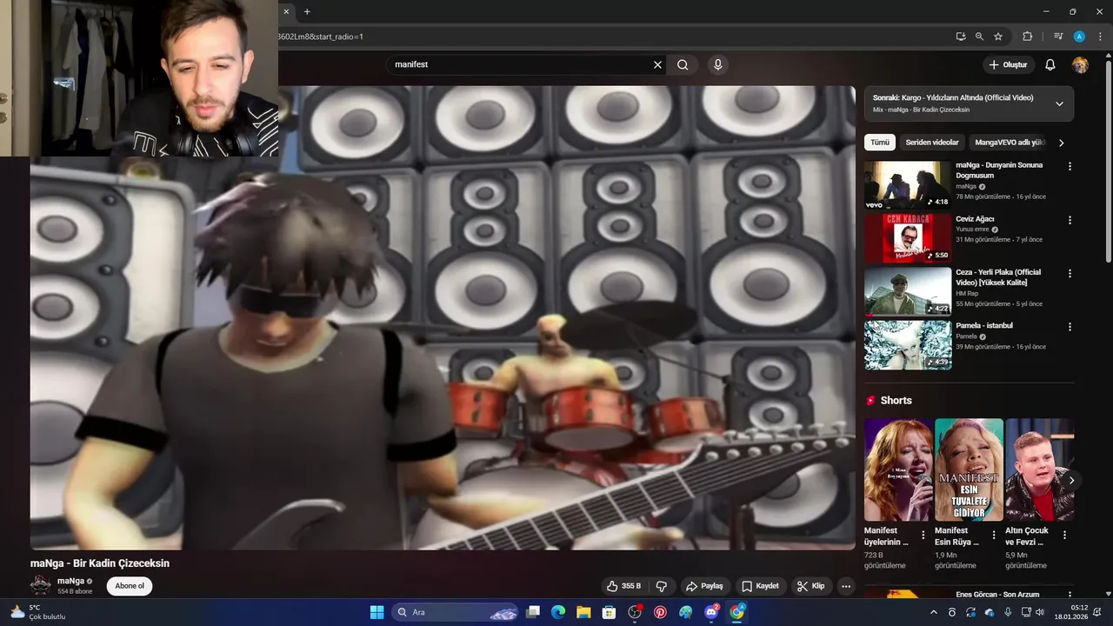Open more actions under the video
Viewport: 1113px width, 626px height.
[846, 586]
